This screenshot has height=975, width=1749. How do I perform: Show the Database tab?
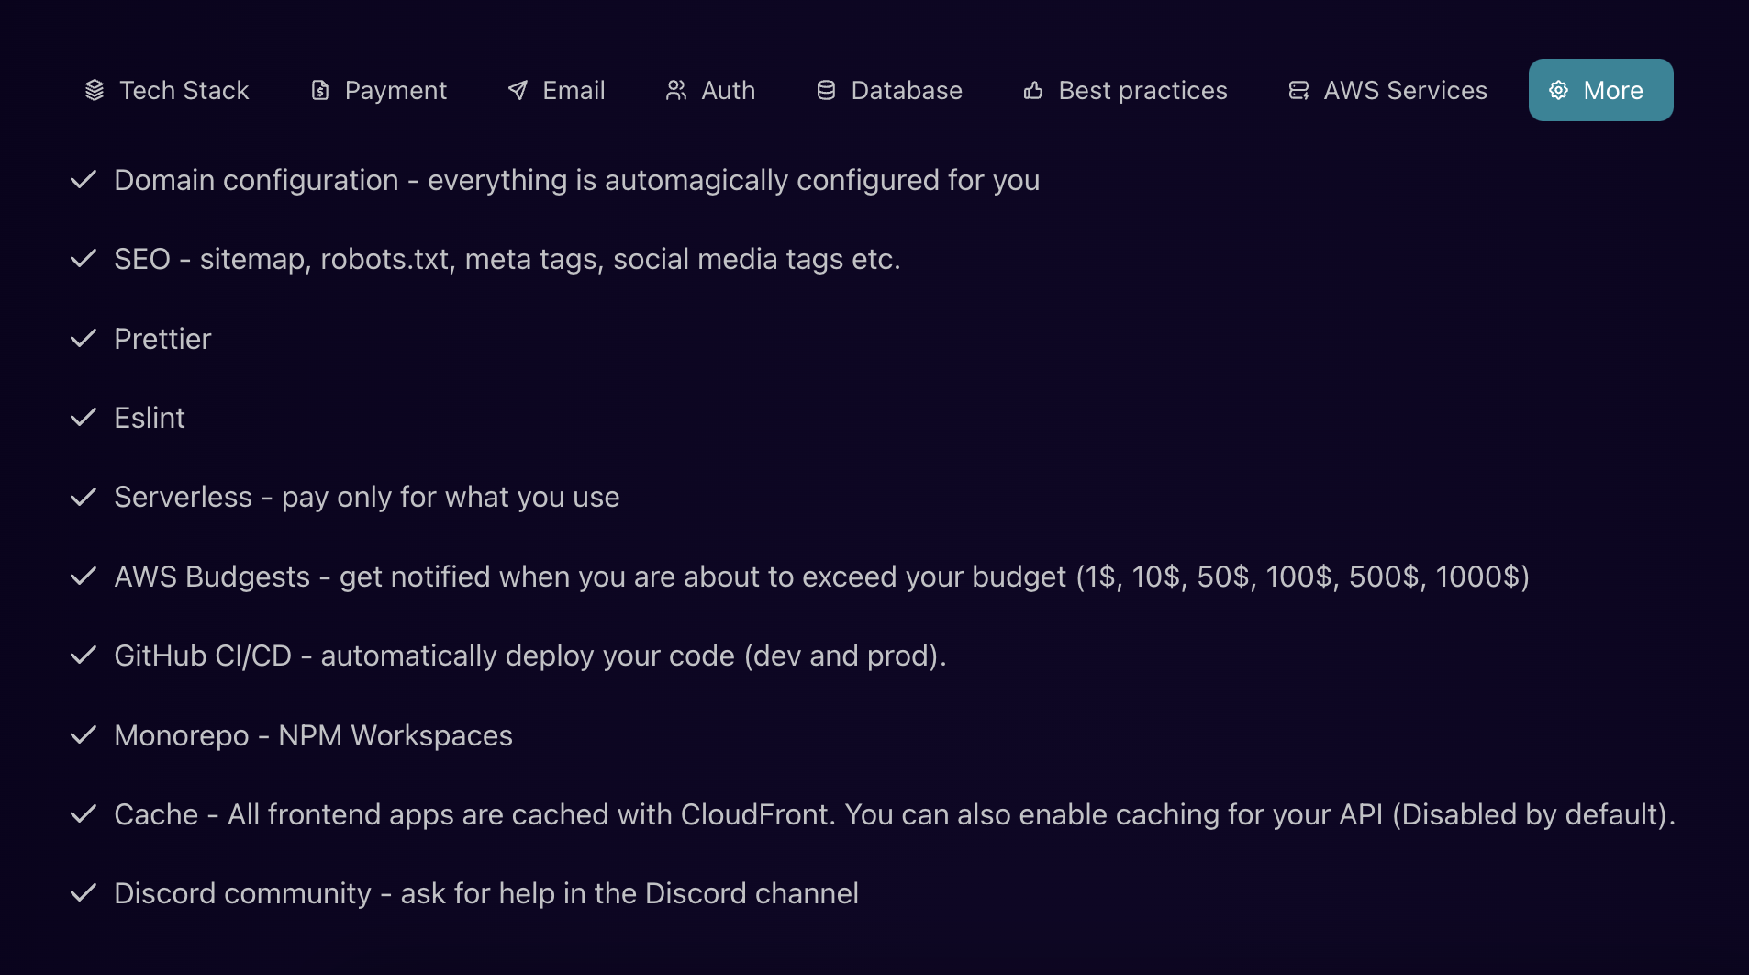point(907,90)
